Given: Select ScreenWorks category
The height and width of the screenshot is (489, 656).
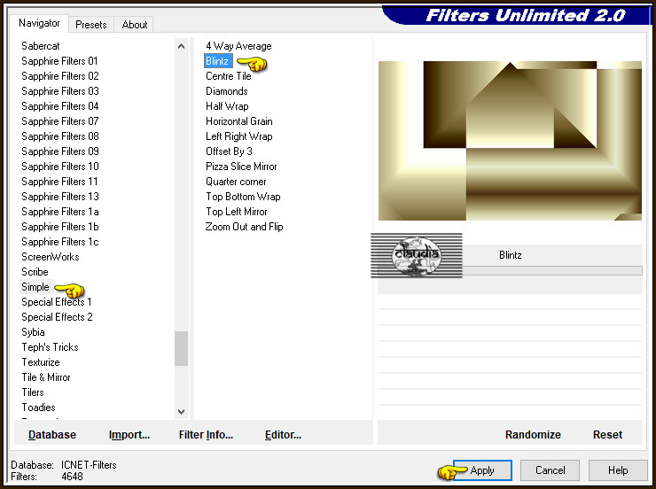Looking at the screenshot, I should tap(51, 257).
